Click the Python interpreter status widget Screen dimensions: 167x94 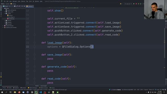(x=151, y=90)
